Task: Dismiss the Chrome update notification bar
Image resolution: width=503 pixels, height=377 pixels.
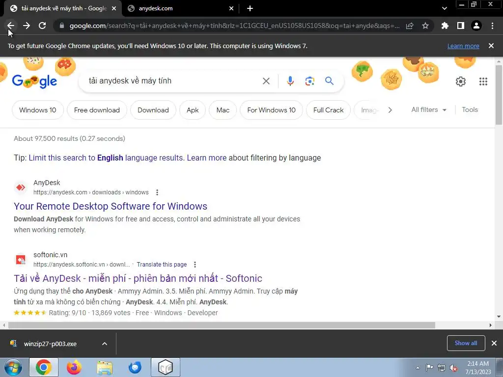Action: (x=491, y=46)
